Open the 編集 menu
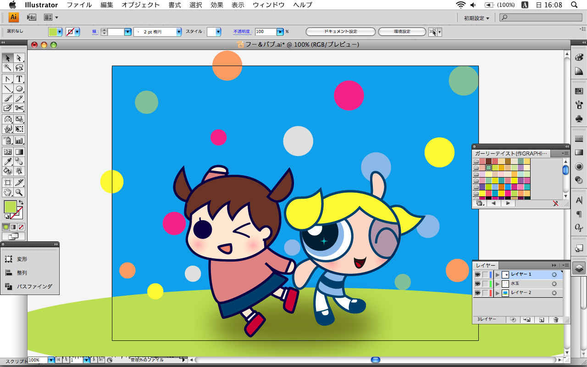The image size is (587, 367). (106, 5)
